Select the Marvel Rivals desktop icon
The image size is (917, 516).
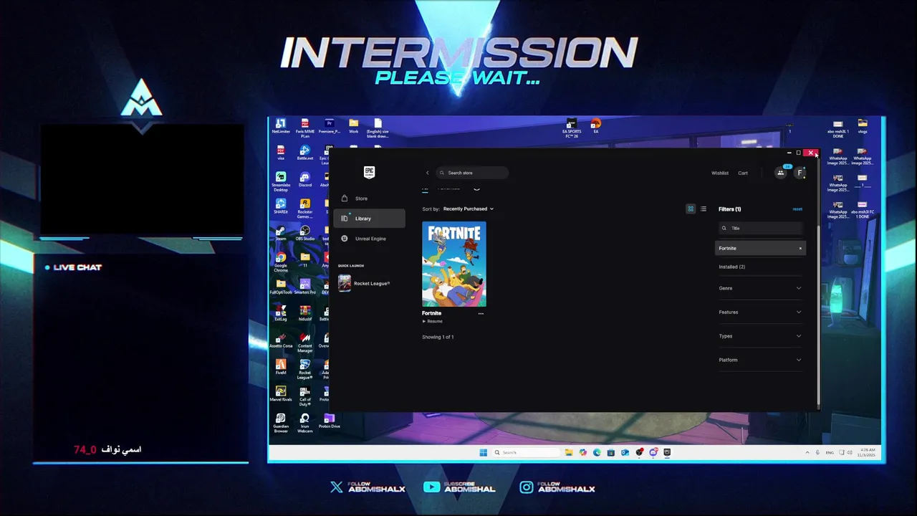[x=281, y=394]
